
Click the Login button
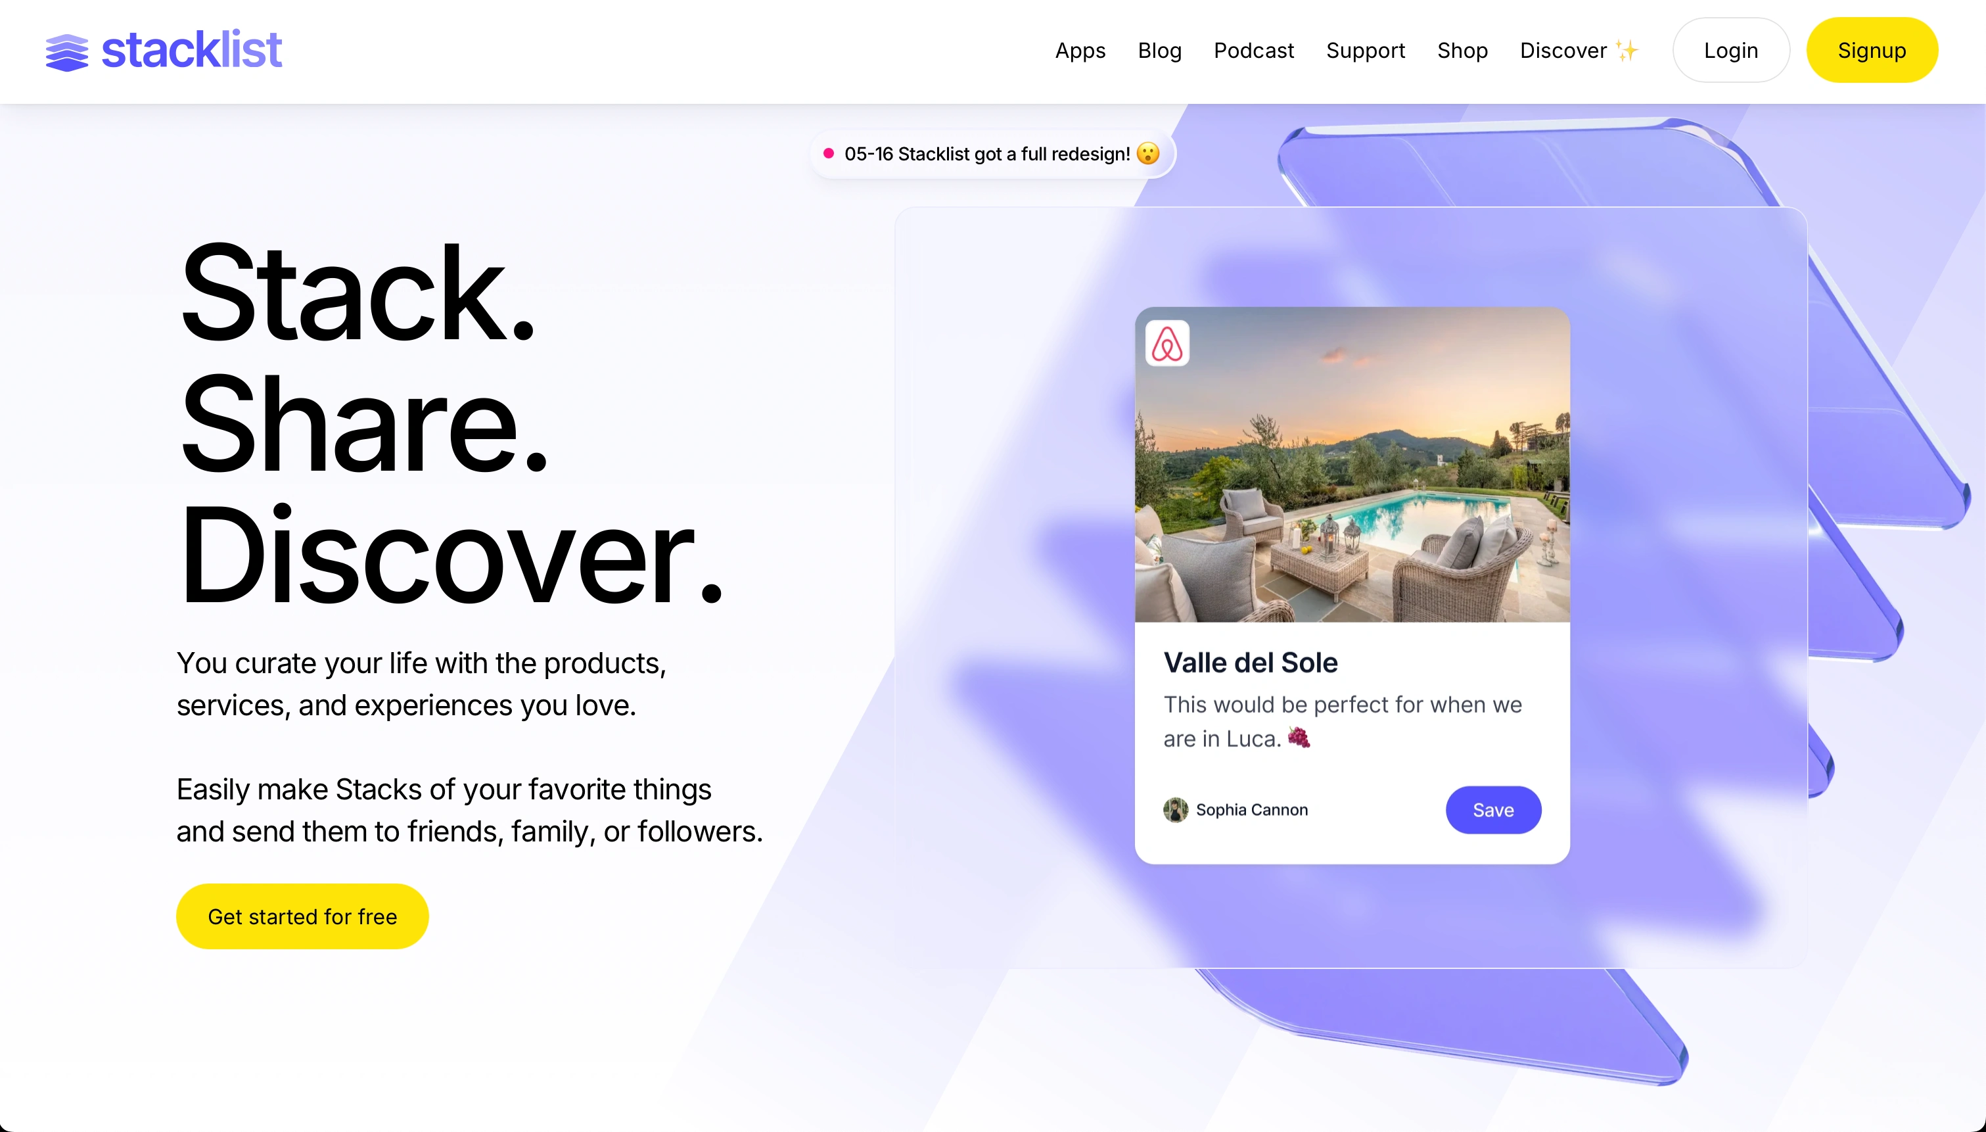pos(1730,51)
